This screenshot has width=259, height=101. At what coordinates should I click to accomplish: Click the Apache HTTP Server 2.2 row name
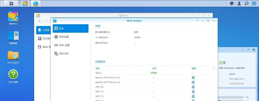tap(108, 78)
